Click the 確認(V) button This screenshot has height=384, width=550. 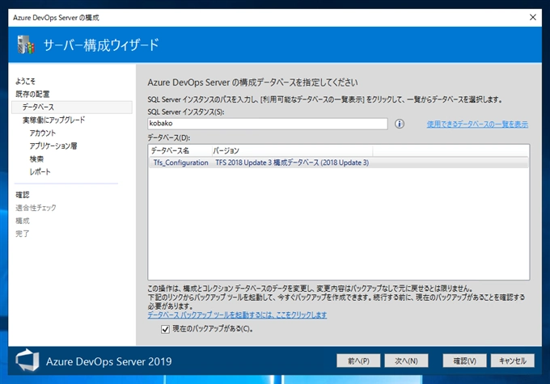point(464,361)
